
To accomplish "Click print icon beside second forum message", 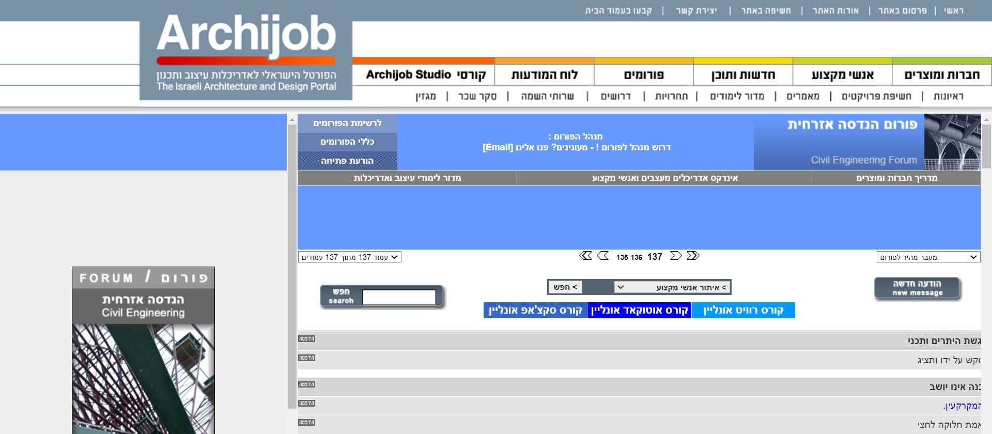I will 307,358.
